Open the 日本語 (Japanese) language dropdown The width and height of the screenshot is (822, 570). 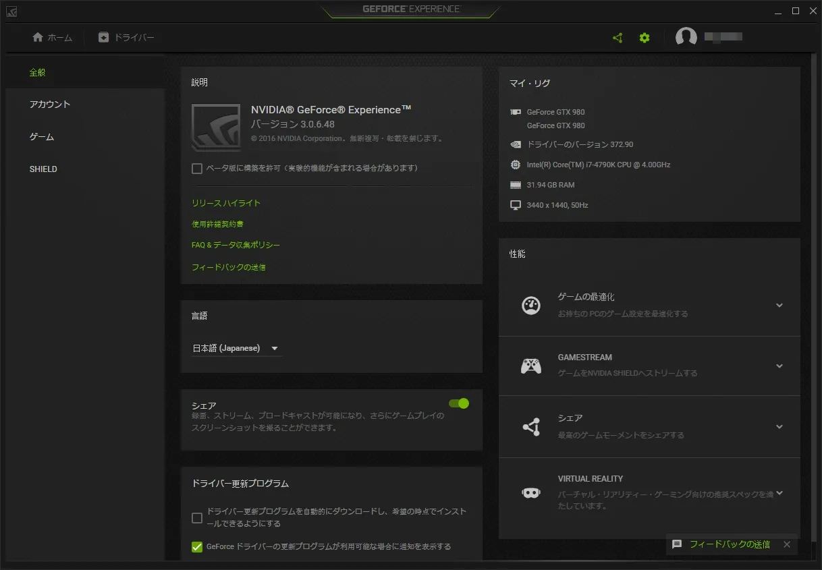pos(236,348)
